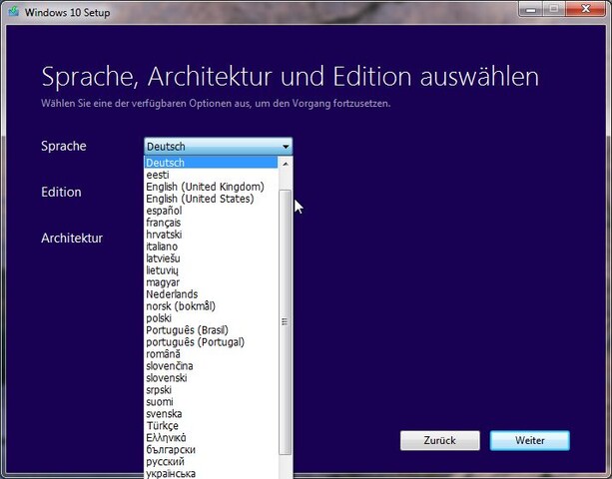Select English (United States) language
This screenshot has width=612, height=479.
212,199
